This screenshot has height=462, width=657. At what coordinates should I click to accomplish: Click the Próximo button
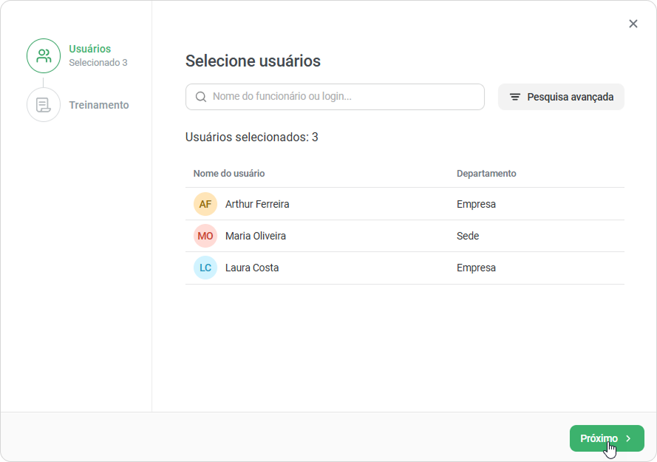point(607,438)
